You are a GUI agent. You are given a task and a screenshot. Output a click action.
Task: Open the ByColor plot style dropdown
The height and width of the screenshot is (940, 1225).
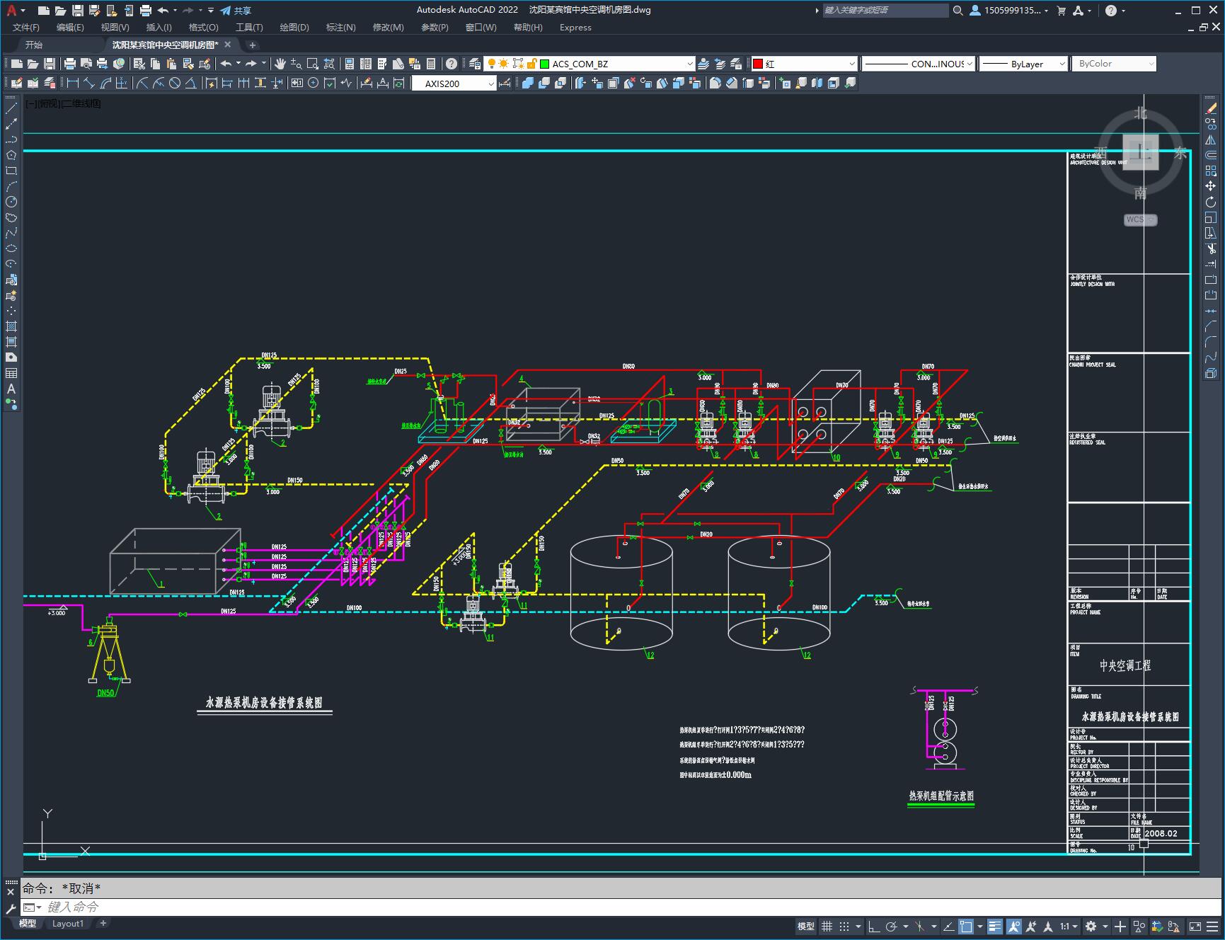tap(1114, 64)
